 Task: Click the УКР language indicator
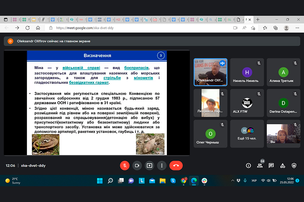pyautogui.click(x=254, y=180)
